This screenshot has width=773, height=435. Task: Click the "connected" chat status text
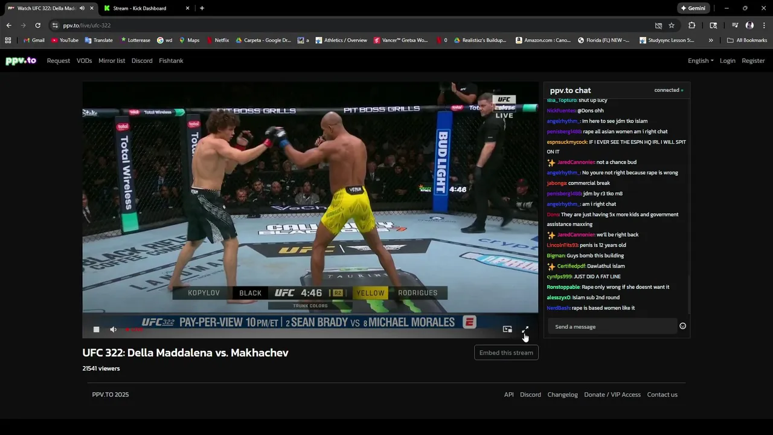coord(667,90)
